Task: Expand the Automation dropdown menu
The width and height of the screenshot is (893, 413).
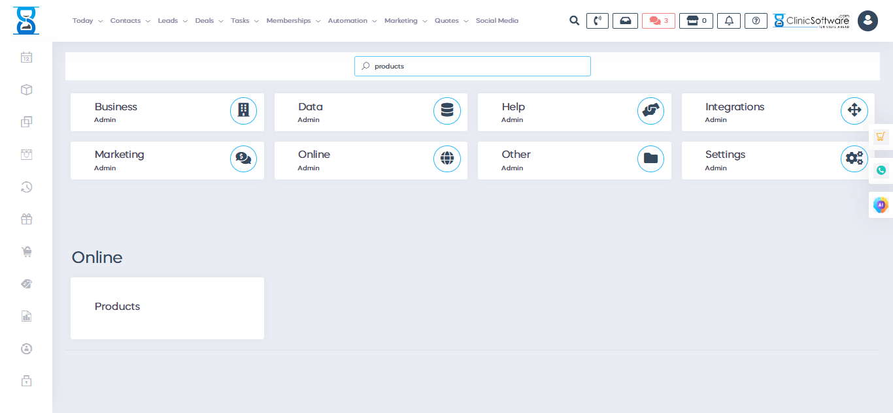Action: 352,21
